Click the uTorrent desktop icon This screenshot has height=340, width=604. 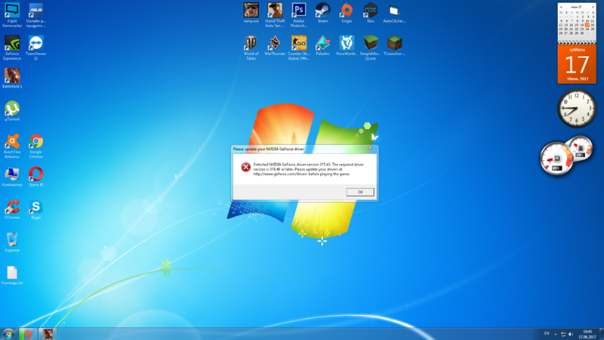12,111
